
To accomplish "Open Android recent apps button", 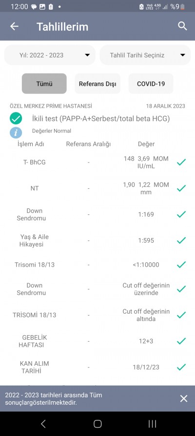I will pyautogui.click(x=152, y=423).
